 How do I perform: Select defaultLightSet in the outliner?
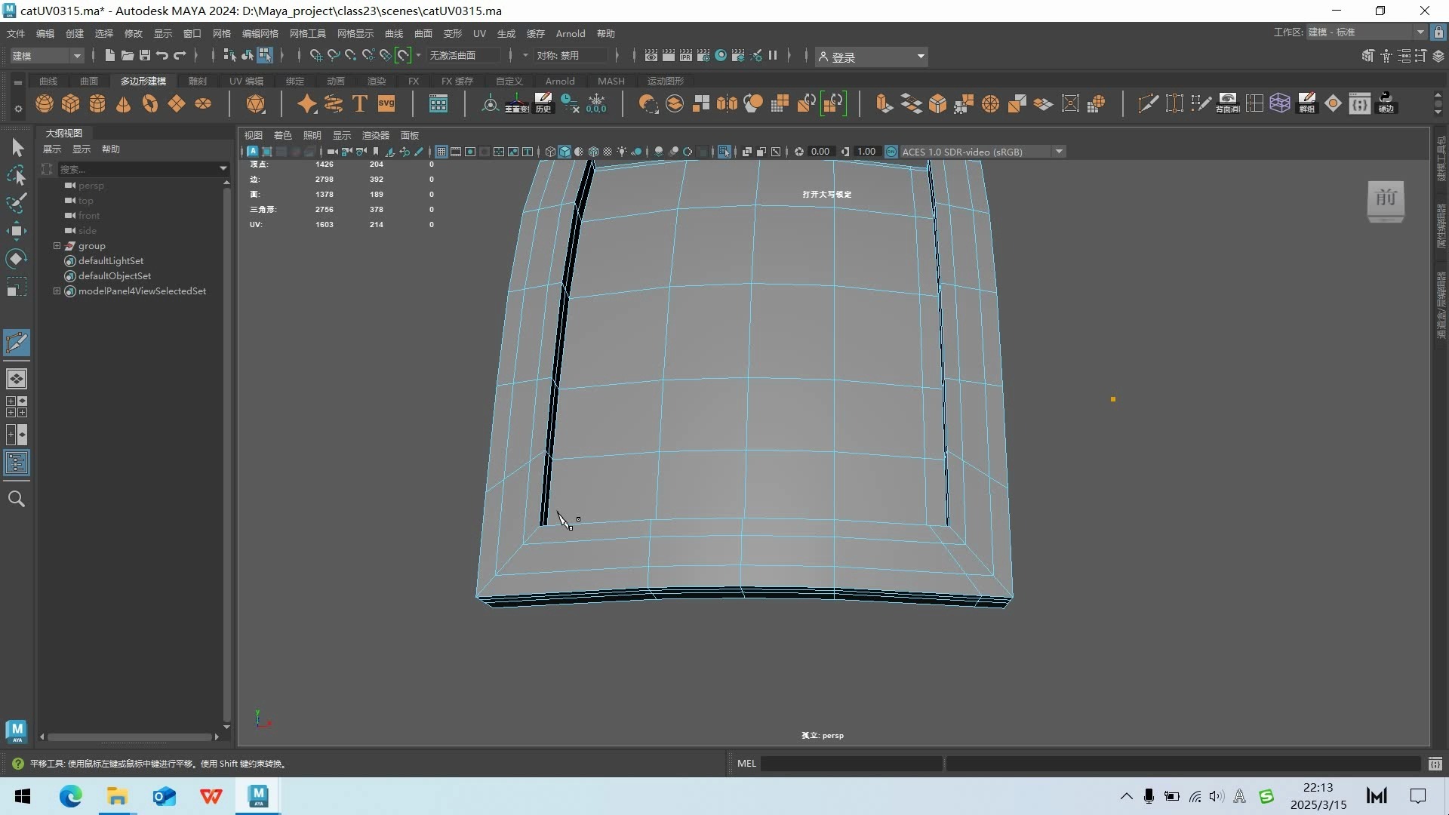coord(110,261)
